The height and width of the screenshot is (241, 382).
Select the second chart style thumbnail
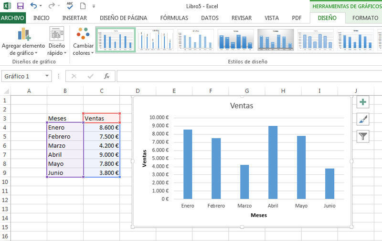[x=156, y=40]
